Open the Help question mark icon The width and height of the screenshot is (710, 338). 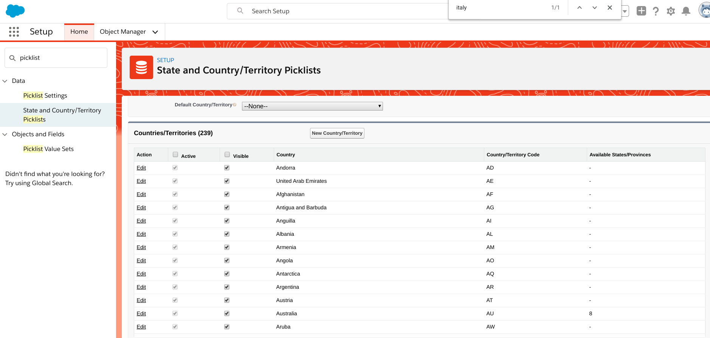pyautogui.click(x=656, y=11)
